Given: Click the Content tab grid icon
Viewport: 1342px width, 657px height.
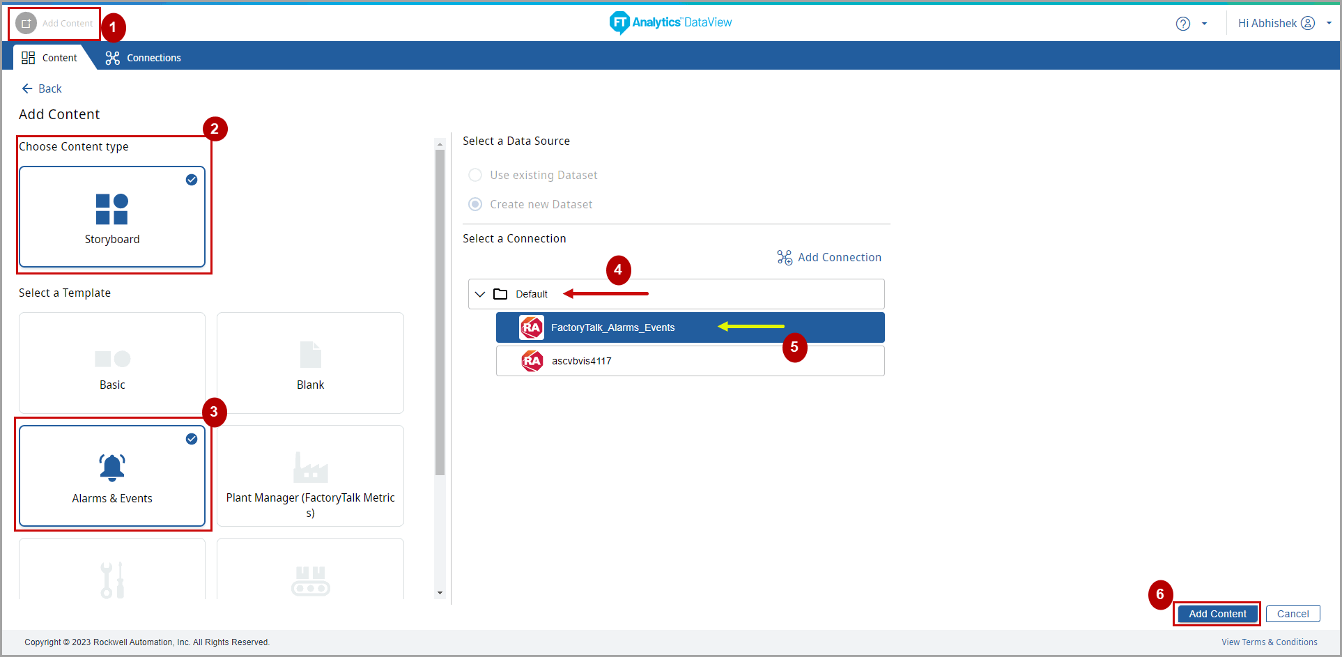Looking at the screenshot, I should pos(28,58).
